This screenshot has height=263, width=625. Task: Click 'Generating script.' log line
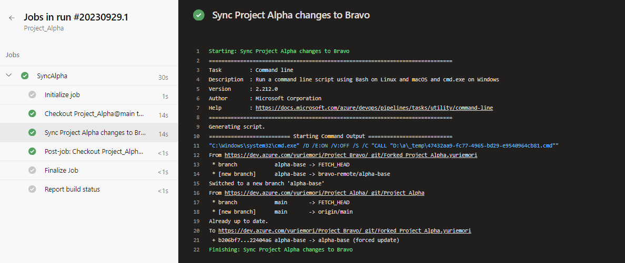point(237,127)
